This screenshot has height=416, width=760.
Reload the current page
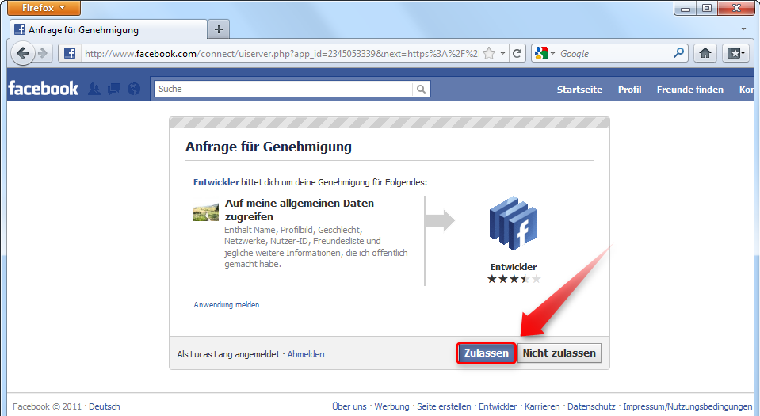517,53
